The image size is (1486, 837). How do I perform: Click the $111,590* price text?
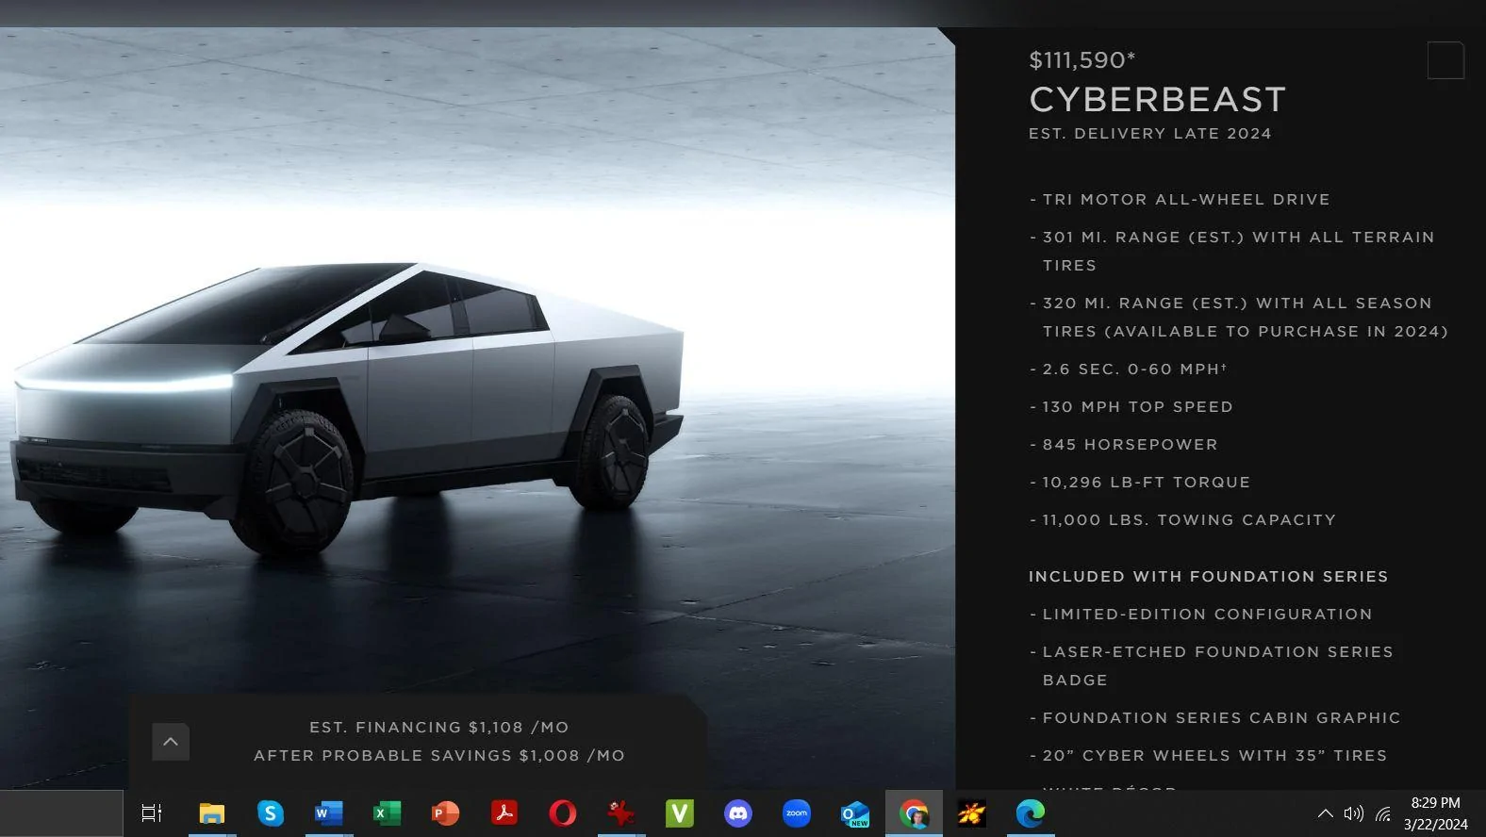[x=1082, y=60]
